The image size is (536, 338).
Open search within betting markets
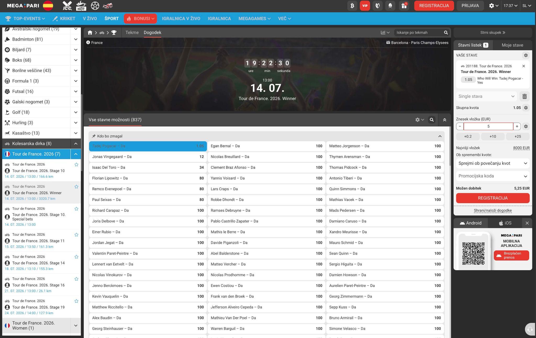coord(432,120)
